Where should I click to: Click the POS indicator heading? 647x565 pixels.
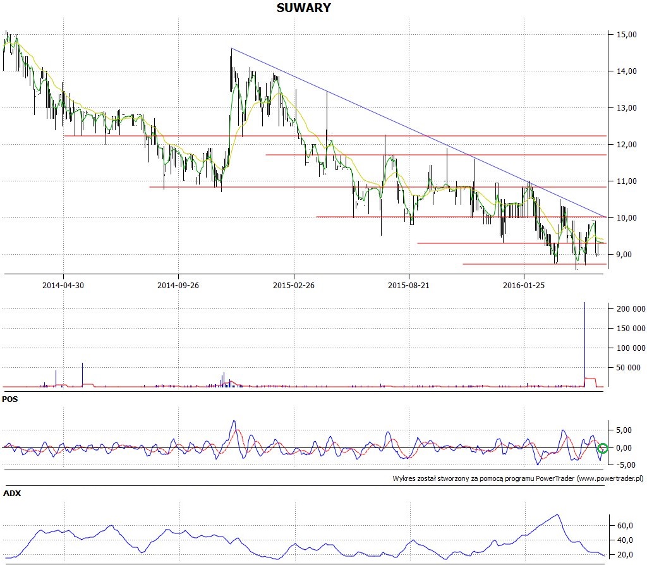click(10, 399)
